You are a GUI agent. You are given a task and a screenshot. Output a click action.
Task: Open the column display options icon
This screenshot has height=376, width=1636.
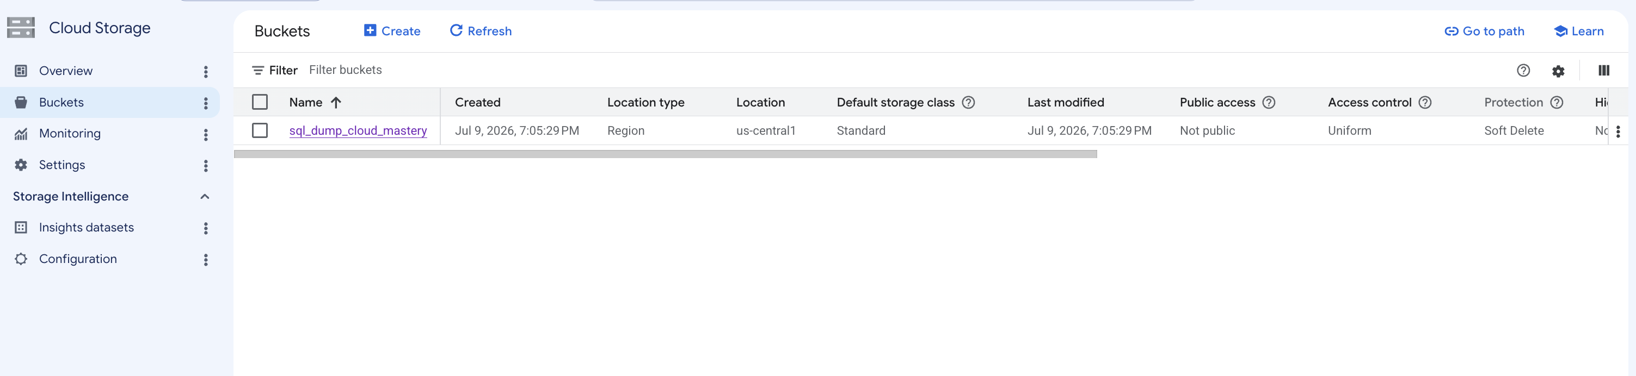coord(1603,71)
